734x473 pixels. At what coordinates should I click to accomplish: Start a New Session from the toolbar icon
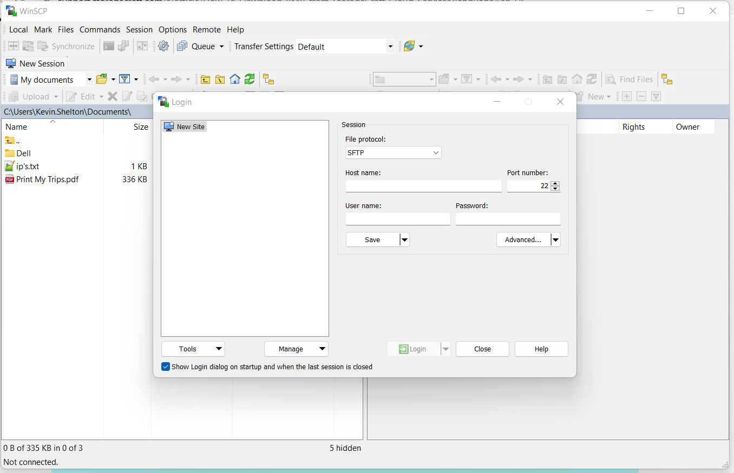[x=11, y=63]
